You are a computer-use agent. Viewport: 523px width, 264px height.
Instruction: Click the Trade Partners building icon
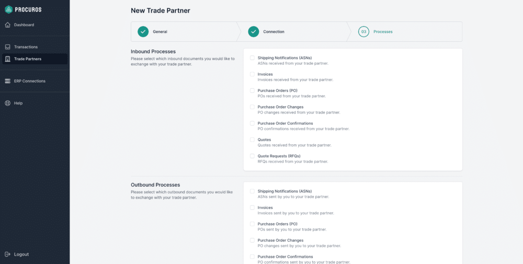[x=8, y=59]
